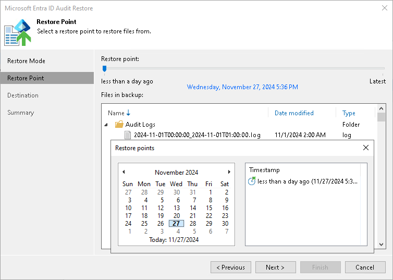Viewport: 393px width, 280px height.
Task: Click the log file document icon
Action: [x=128, y=135]
